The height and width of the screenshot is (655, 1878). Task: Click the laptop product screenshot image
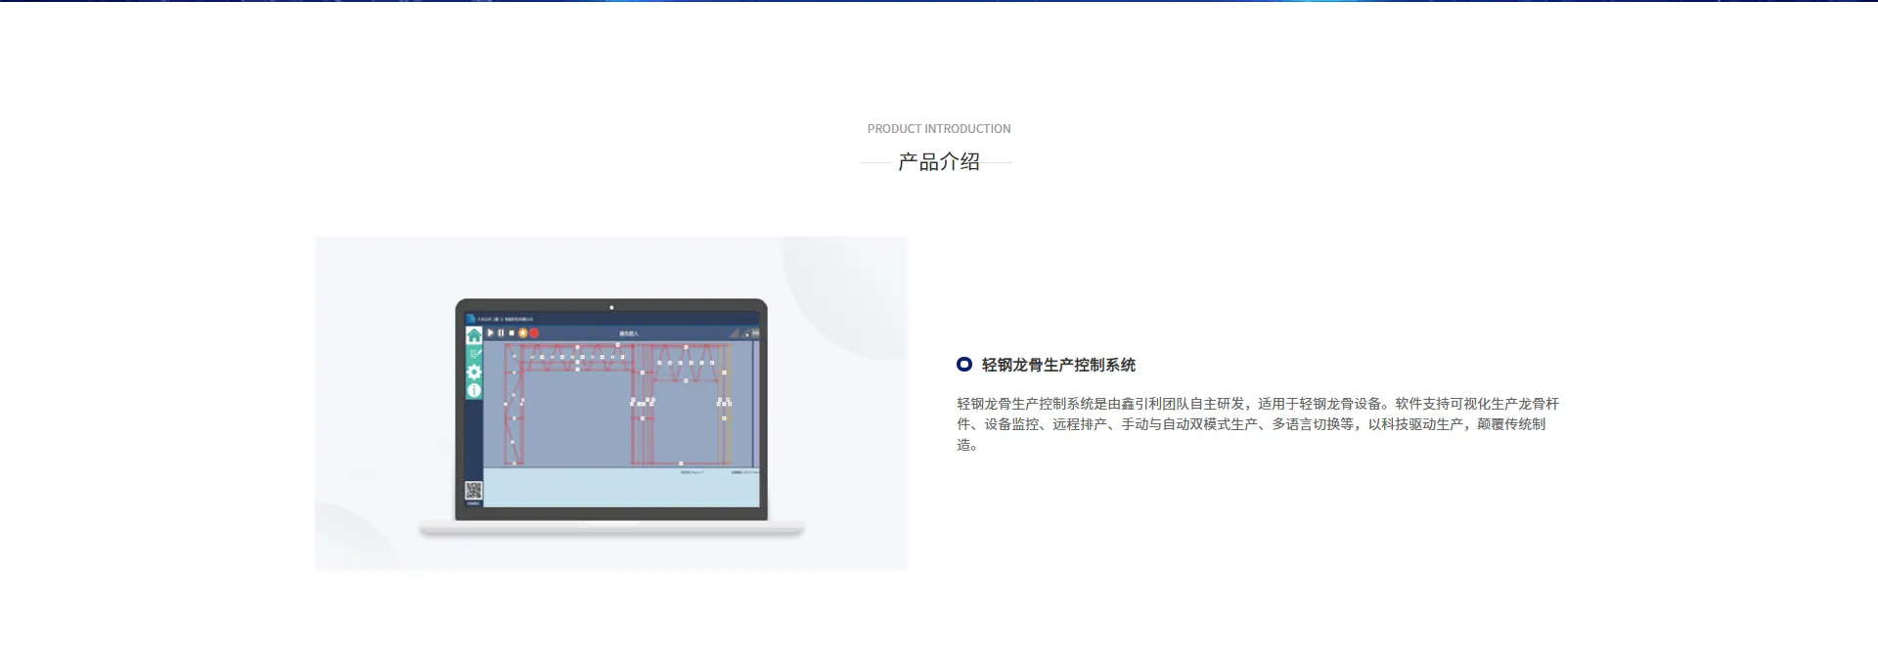[x=611, y=403]
